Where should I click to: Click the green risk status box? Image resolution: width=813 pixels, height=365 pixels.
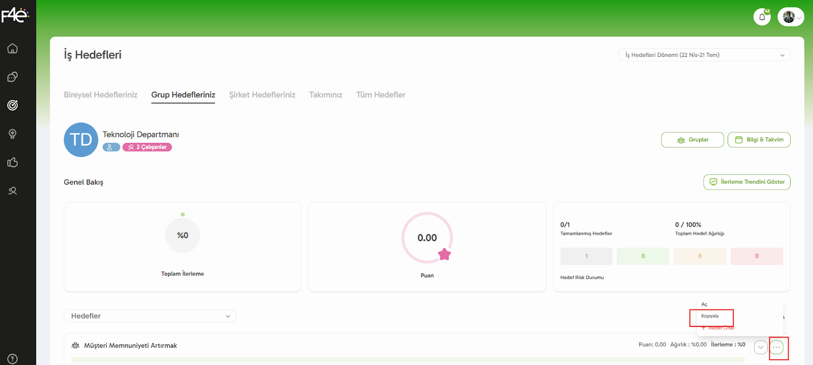point(643,256)
